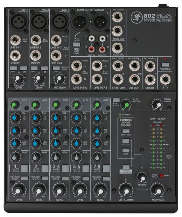Click the LINE IN 1 jack

[15, 40]
